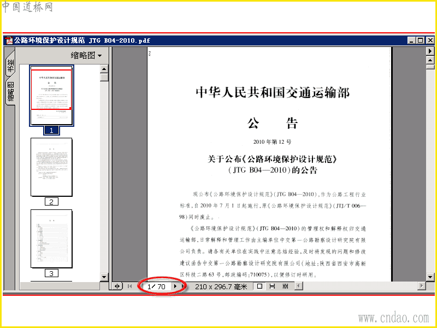Click the page size 210 x 296.7 label
437x328 pixels.
point(221,286)
